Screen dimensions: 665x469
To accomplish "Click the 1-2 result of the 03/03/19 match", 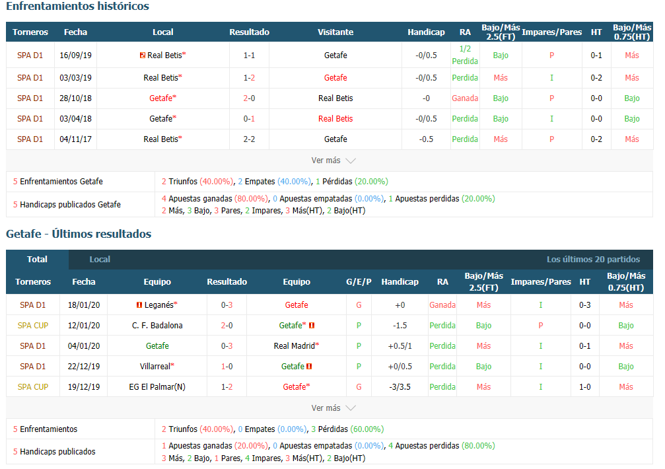I will [x=249, y=77].
